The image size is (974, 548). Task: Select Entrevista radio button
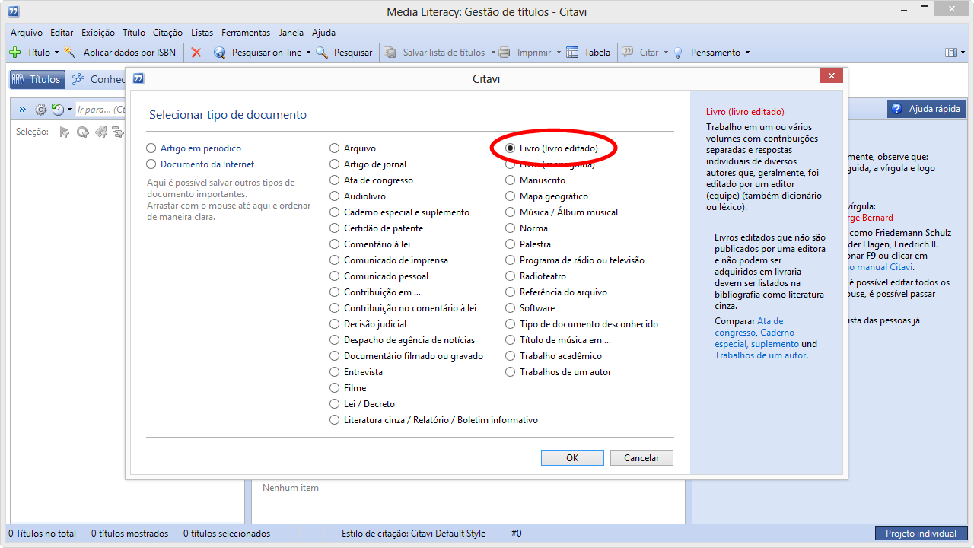[335, 372]
